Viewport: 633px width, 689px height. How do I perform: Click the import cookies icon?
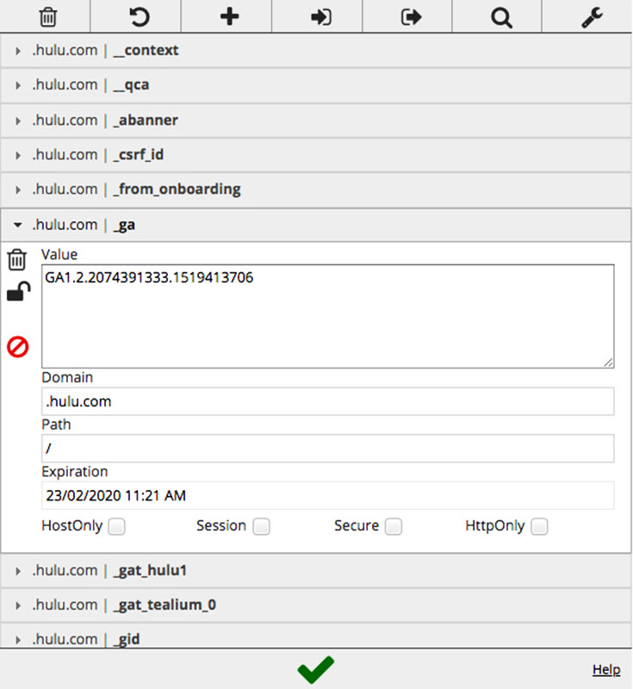tap(320, 16)
